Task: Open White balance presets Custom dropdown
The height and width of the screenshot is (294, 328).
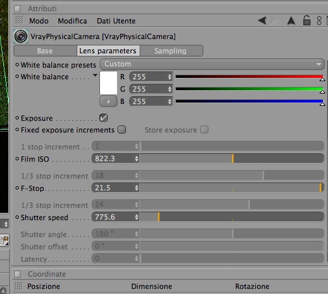Action: [x=212, y=64]
